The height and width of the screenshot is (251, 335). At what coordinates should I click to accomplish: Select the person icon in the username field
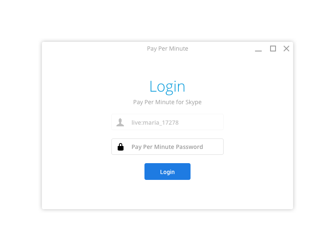coord(120,122)
